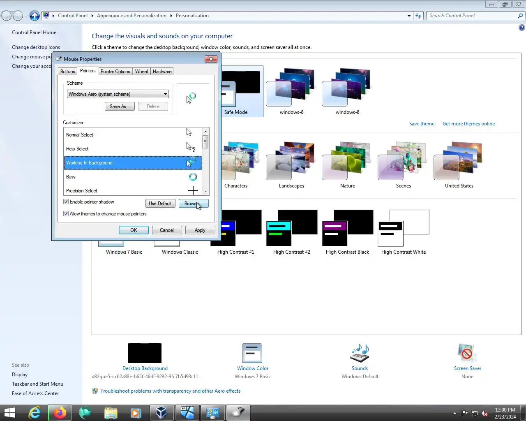The image size is (526, 421).
Task: Switch to the Buttons tab
Action: [x=67, y=72]
